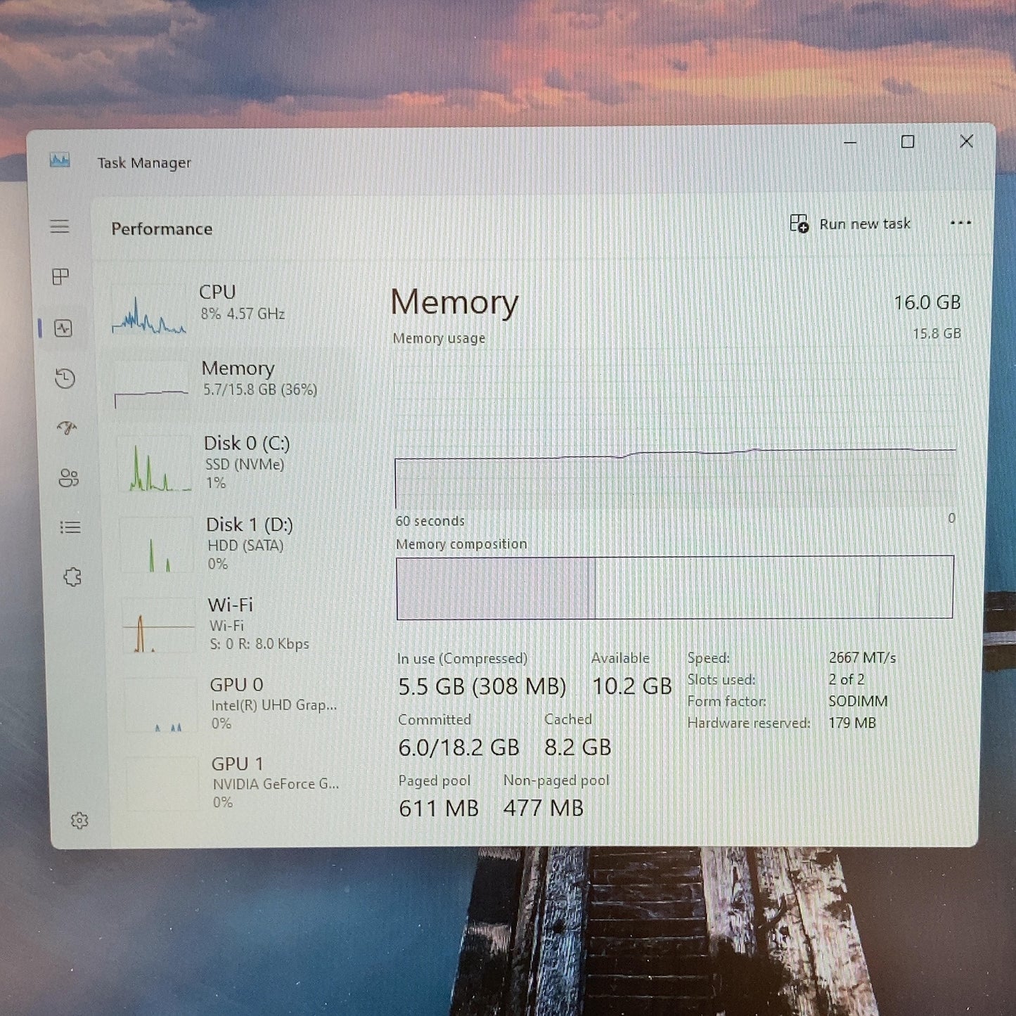
Task: Click the Available value 10.2 GB
Action: point(631,686)
